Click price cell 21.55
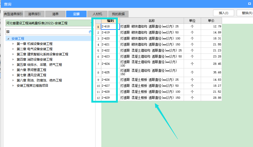This screenshot has height=147, width=253. (211, 44)
